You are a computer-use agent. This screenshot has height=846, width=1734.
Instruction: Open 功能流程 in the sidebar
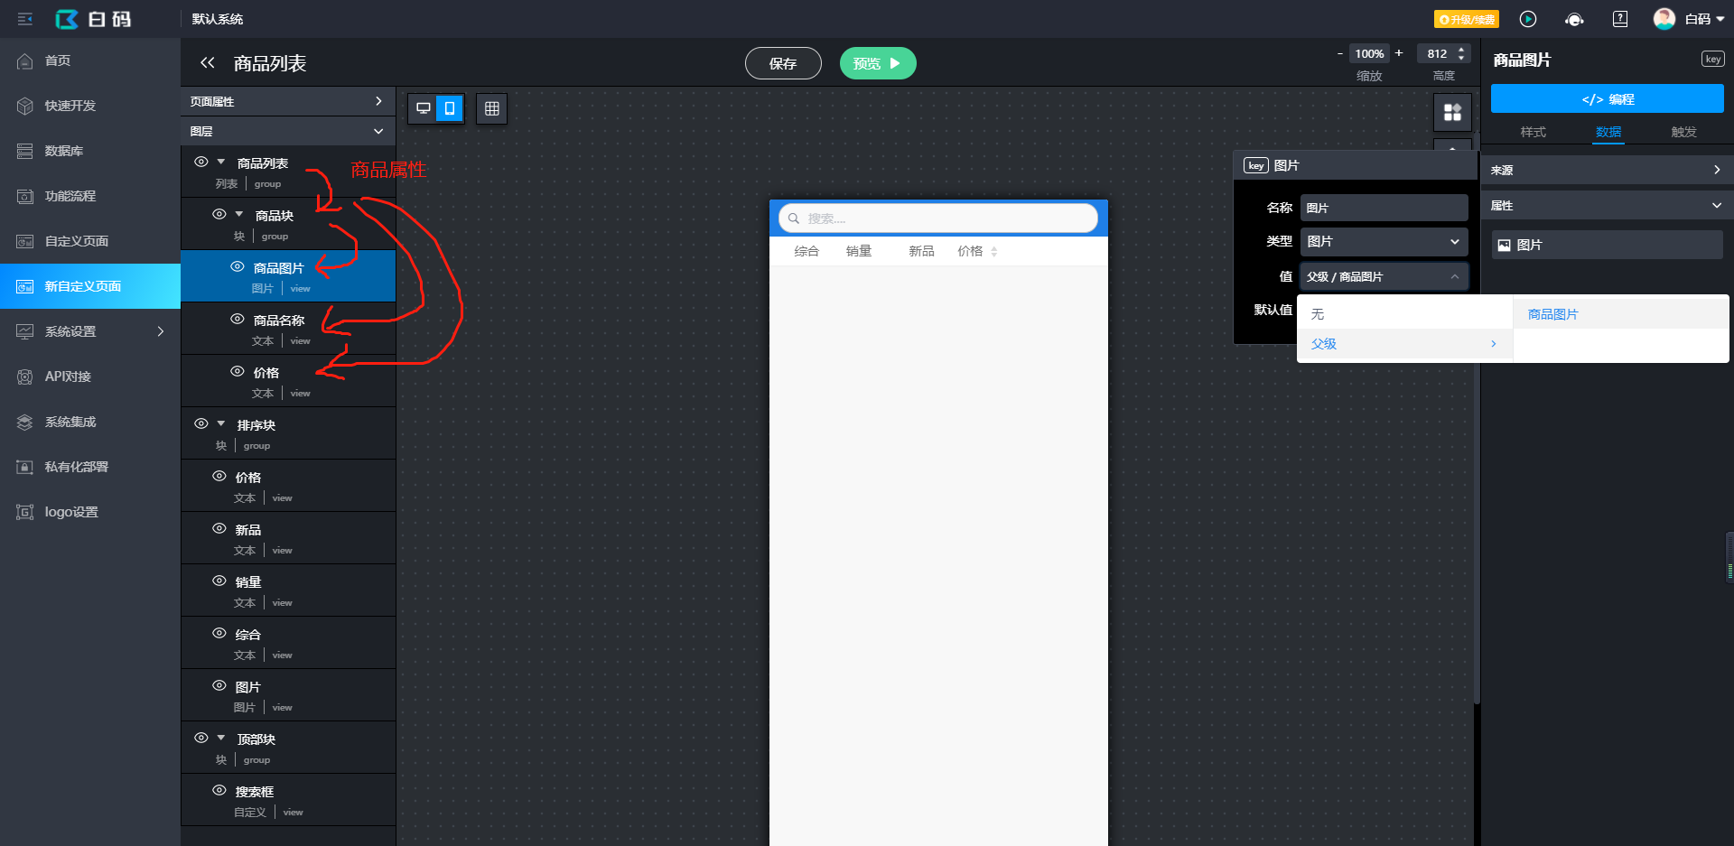click(x=90, y=196)
